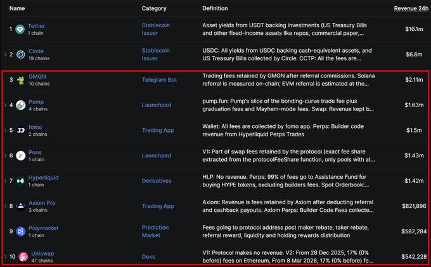This screenshot has height=267, width=431.
Task: Click Pump's $1.63m revenue value
Action: tap(414, 105)
